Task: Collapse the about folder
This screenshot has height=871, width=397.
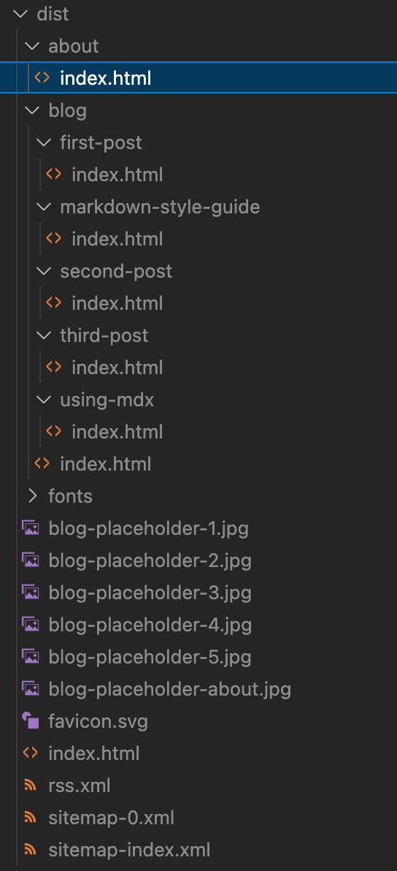Action: click(x=34, y=46)
